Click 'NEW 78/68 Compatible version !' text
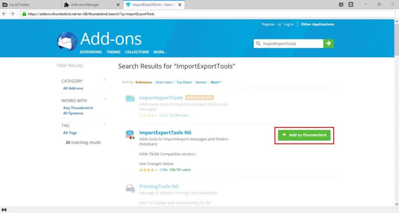The width and height of the screenshot is (399, 213). point(168,154)
